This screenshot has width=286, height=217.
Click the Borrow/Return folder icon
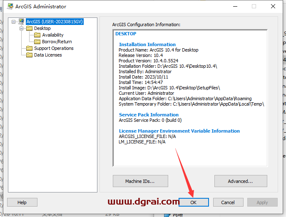tap(37, 42)
